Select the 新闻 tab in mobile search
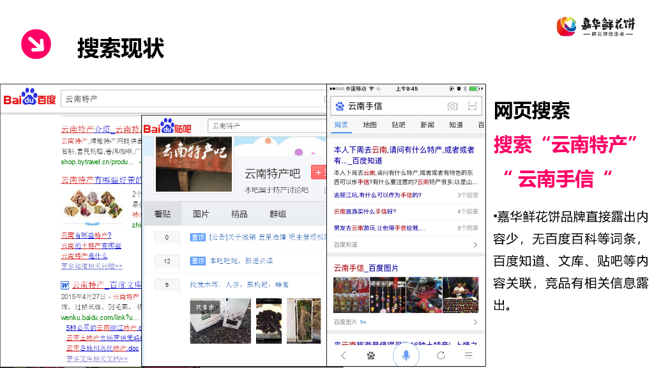 (427, 125)
